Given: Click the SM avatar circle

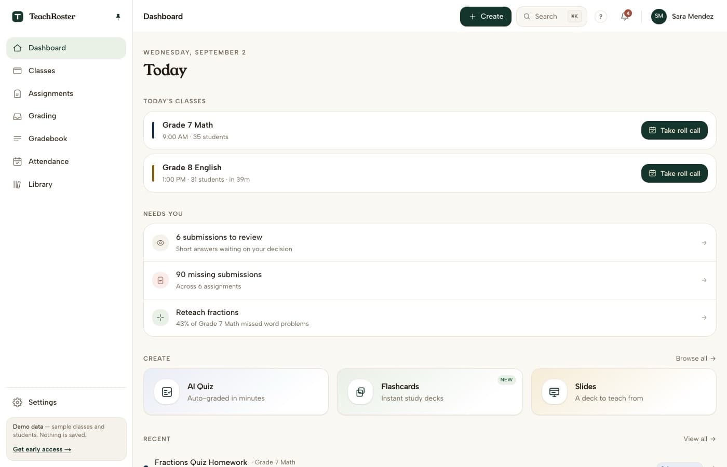Looking at the screenshot, I should [659, 17].
